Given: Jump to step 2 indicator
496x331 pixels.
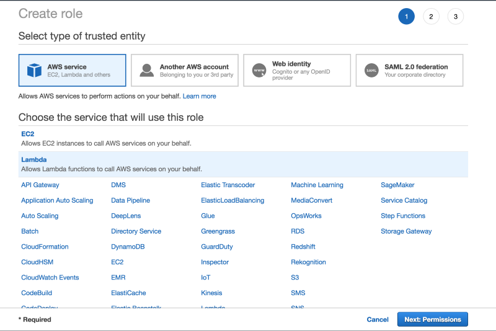Looking at the screenshot, I should pyautogui.click(x=431, y=17).
